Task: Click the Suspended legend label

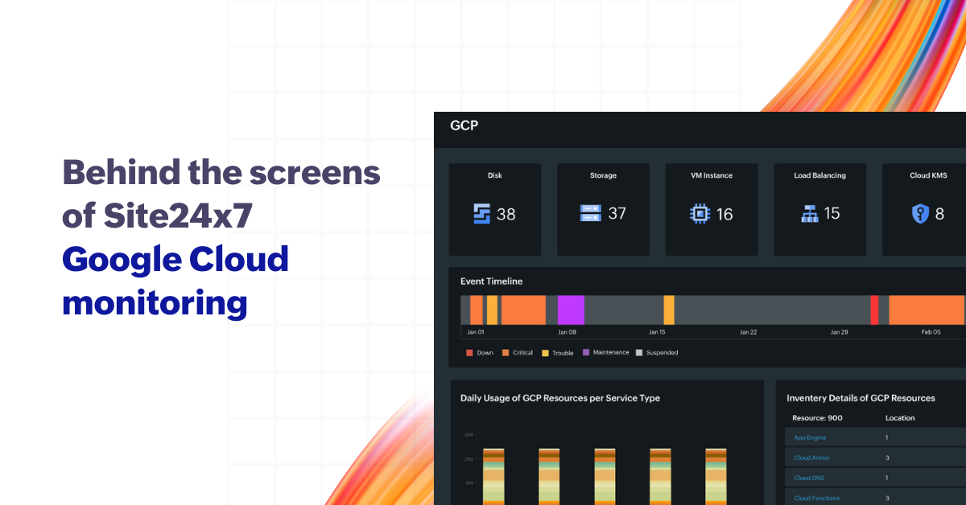Action: pos(663,352)
